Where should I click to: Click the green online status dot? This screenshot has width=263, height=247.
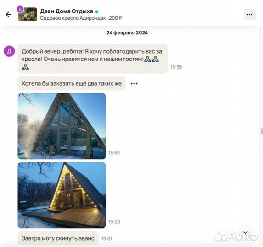pos(97,12)
